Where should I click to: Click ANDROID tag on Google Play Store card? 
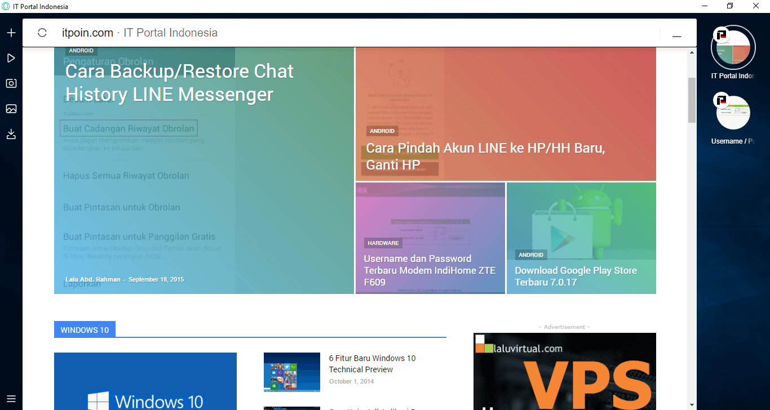[x=531, y=255]
